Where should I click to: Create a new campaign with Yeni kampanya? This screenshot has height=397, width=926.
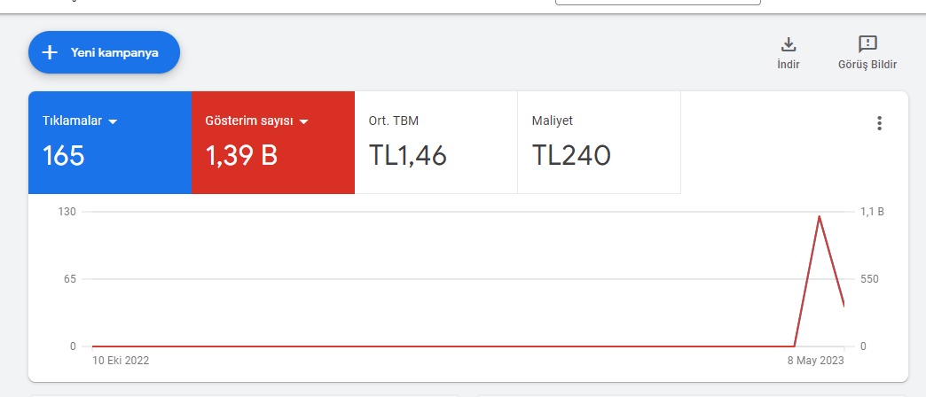104,52
